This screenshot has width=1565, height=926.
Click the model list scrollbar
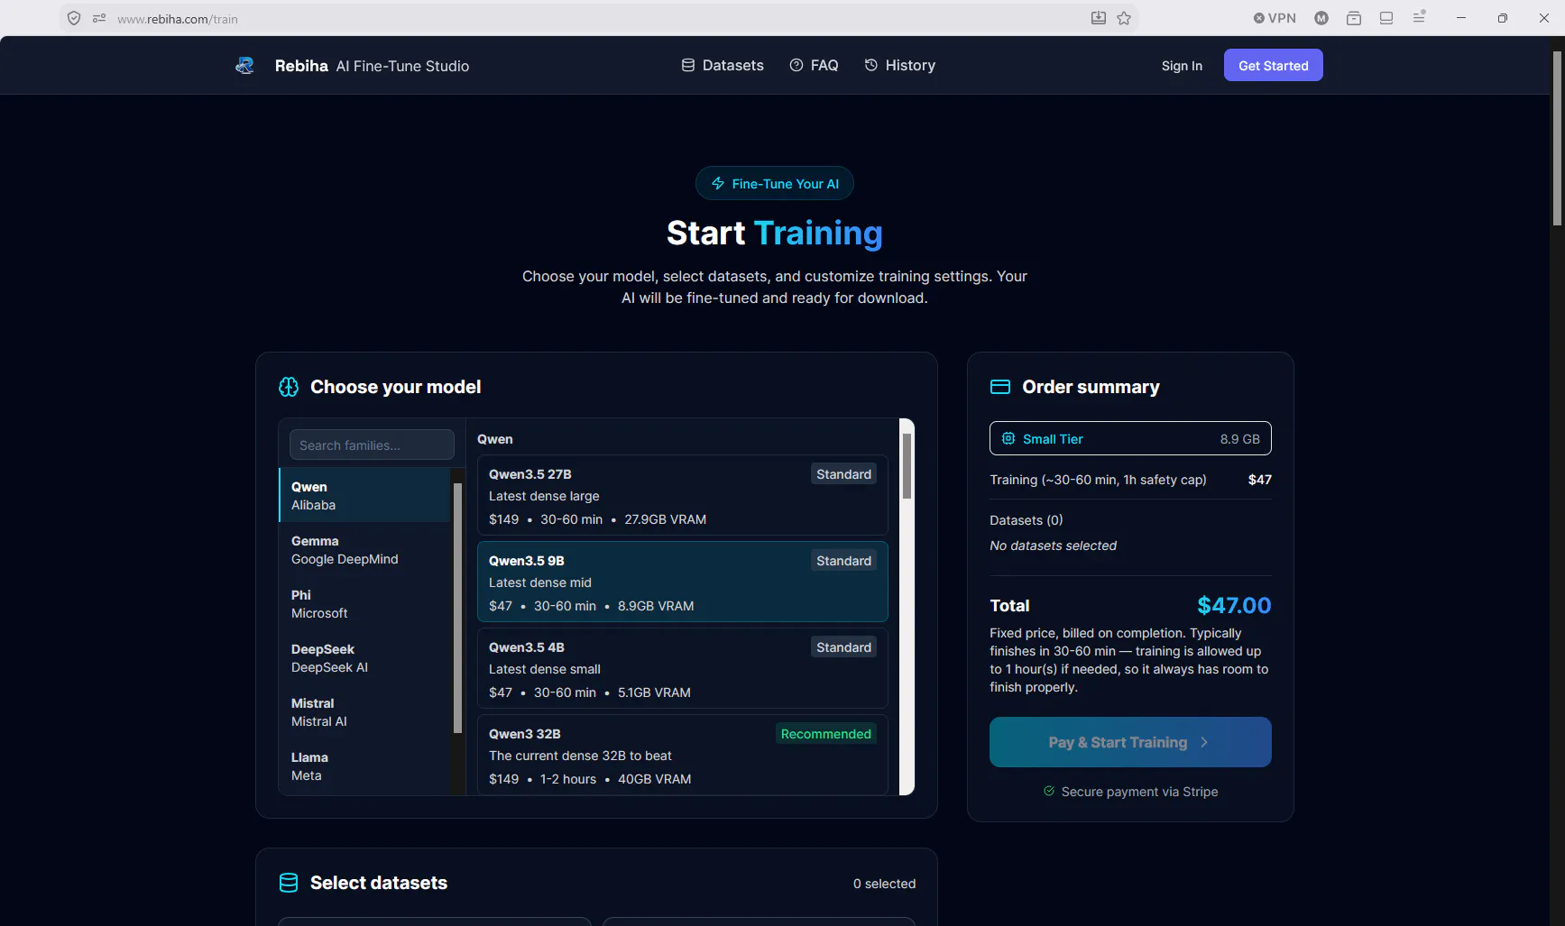907,466
